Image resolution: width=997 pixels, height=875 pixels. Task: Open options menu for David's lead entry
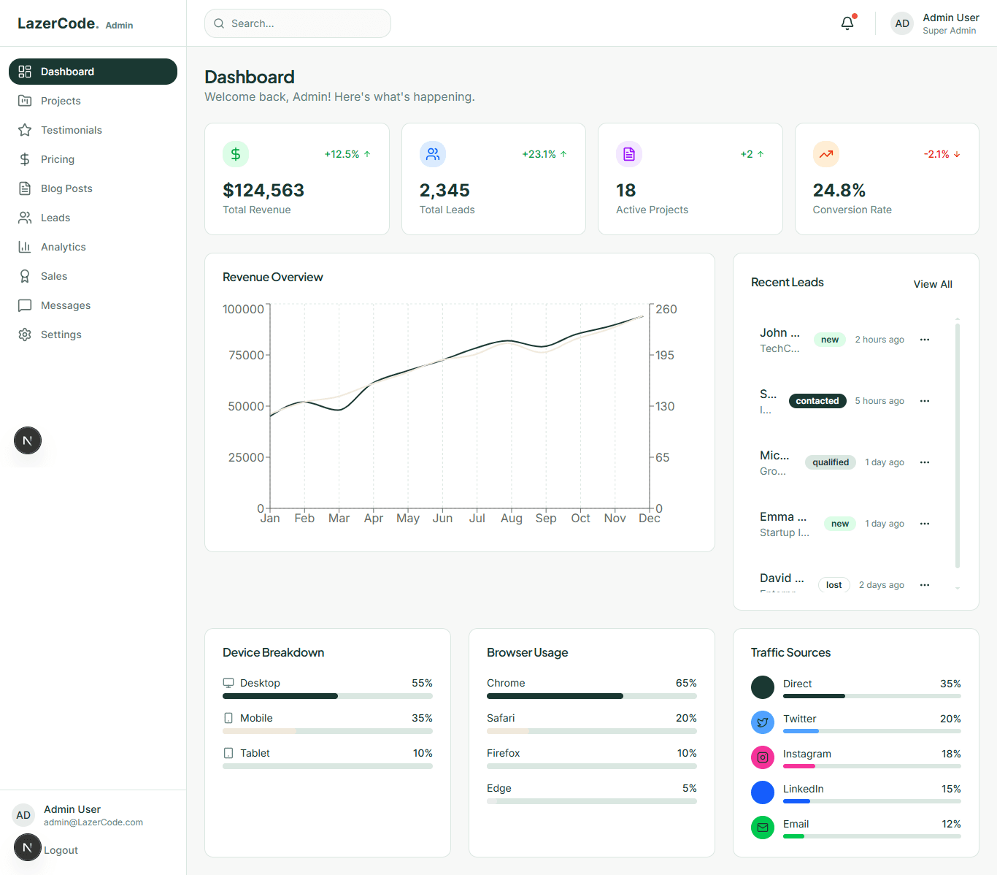pyautogui.click(x=925, y=584)
